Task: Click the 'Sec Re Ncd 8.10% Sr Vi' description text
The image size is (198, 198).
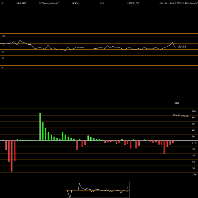Action: pos(173,3)
